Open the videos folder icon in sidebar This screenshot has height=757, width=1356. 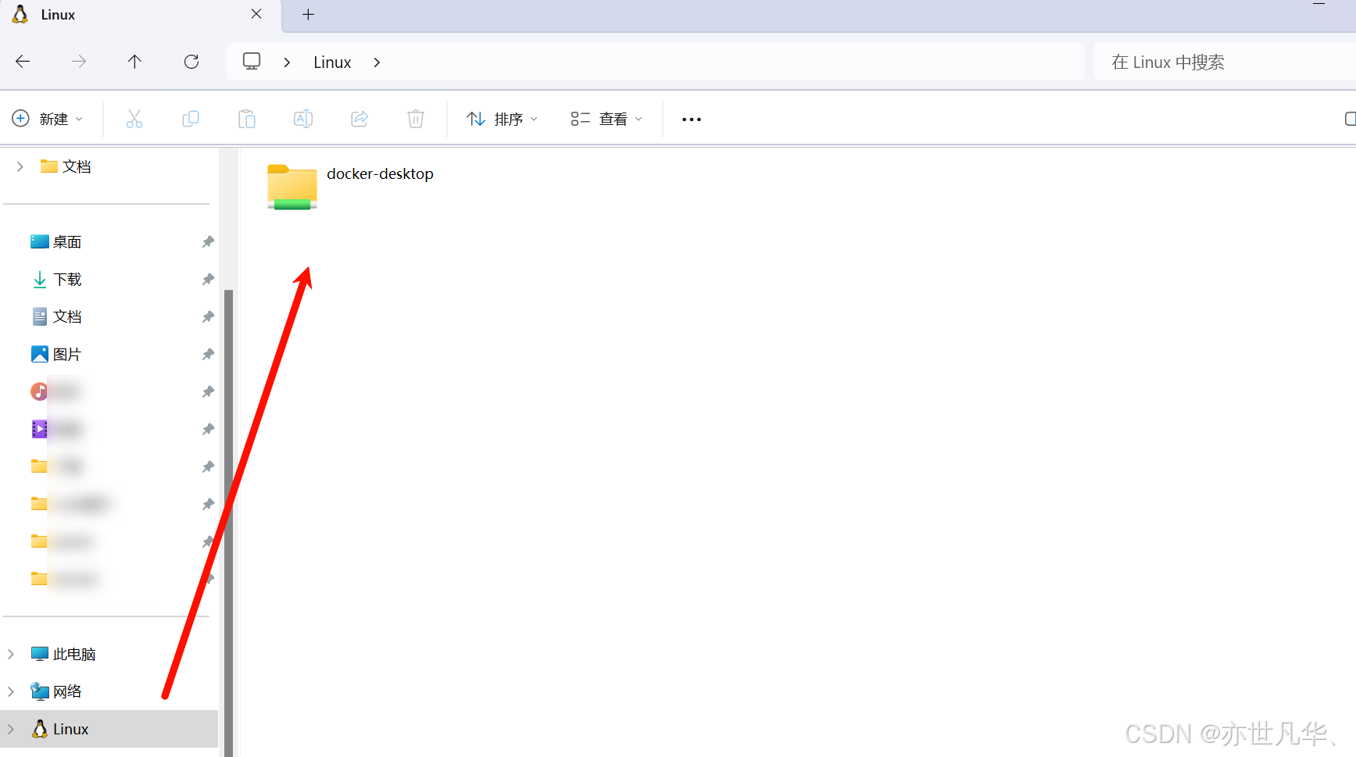coord(39,429)
